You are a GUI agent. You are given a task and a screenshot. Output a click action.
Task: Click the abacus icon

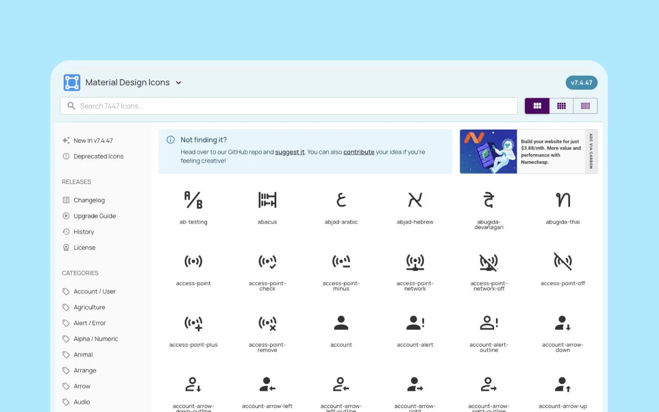(x=267, y=201)
